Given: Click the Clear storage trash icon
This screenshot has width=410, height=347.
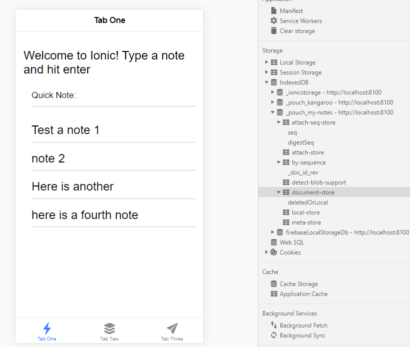Looking at the screenshot, I should [274, 30].
